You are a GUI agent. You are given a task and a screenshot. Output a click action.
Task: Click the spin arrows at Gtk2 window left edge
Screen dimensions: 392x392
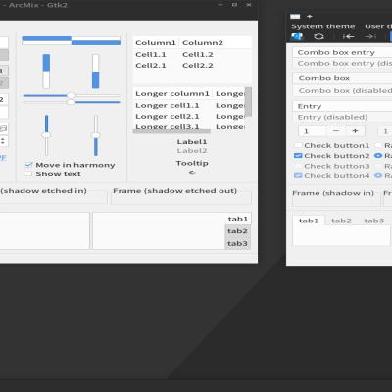[x=3, y=141]
